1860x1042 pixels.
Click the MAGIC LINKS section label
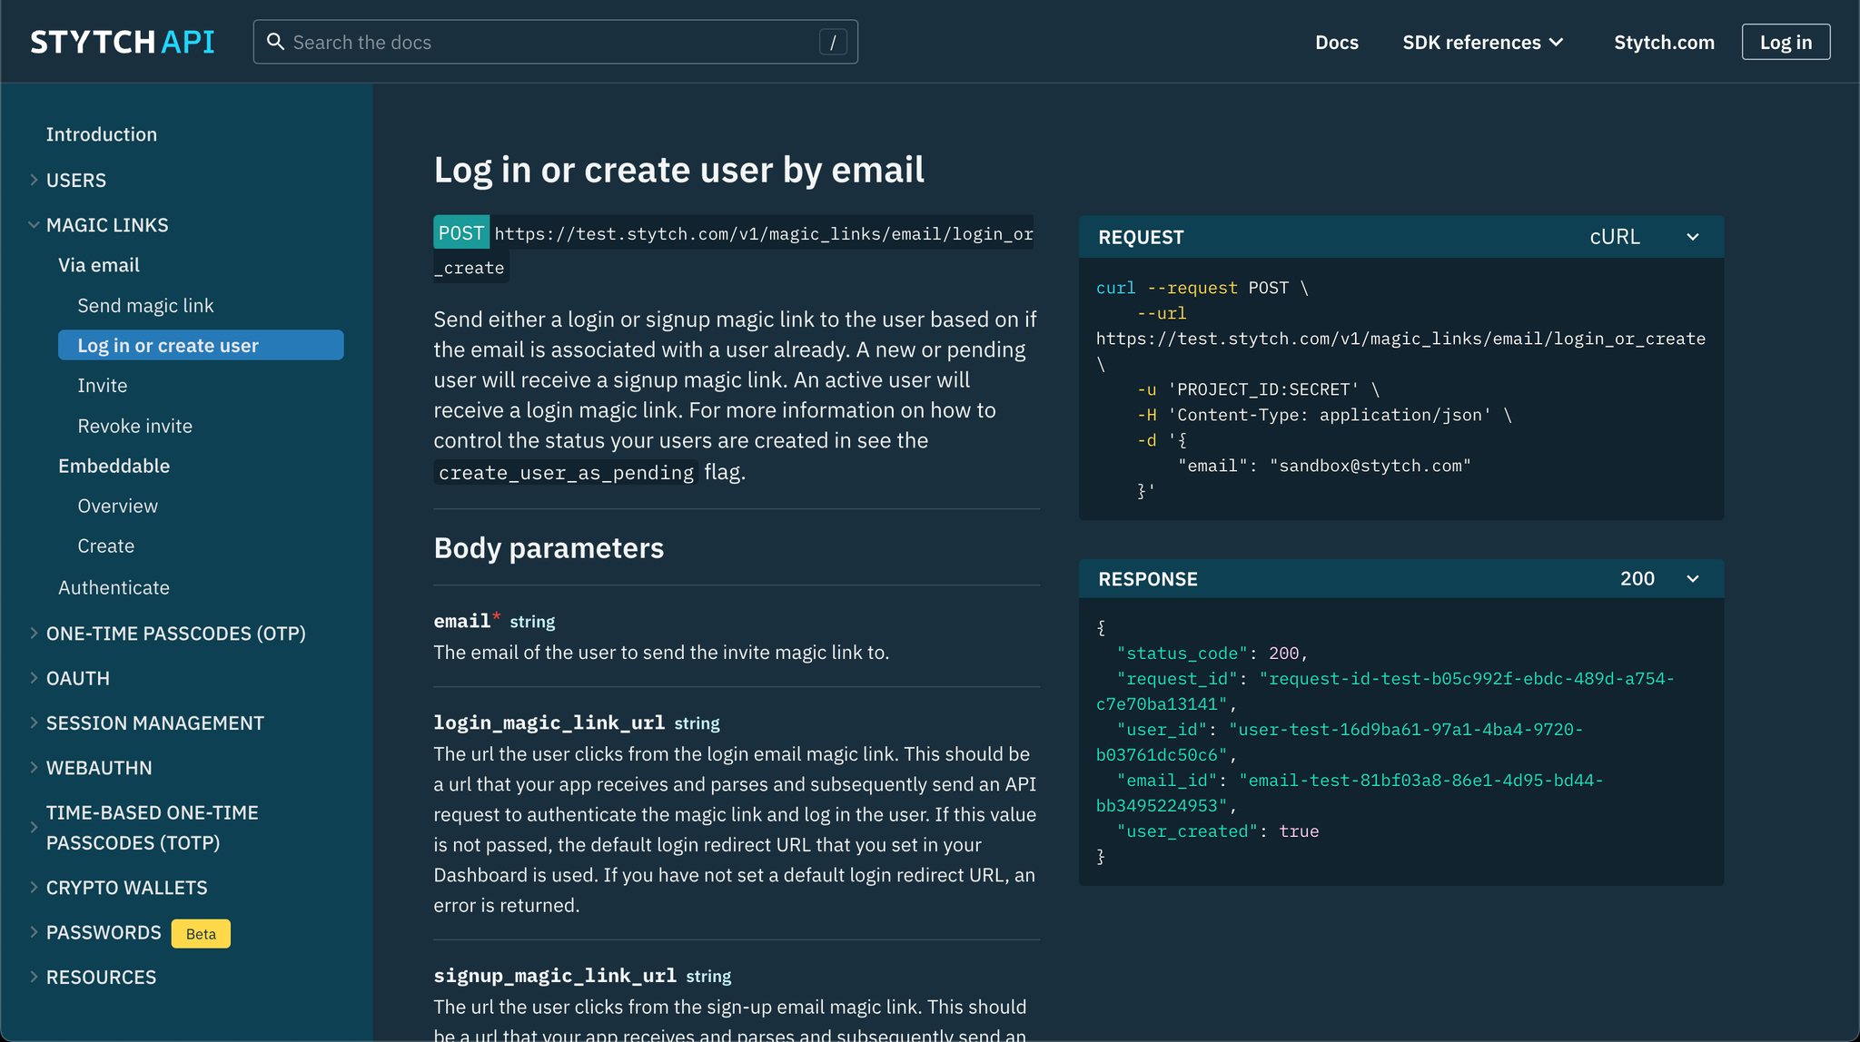[x=107, y=224]
